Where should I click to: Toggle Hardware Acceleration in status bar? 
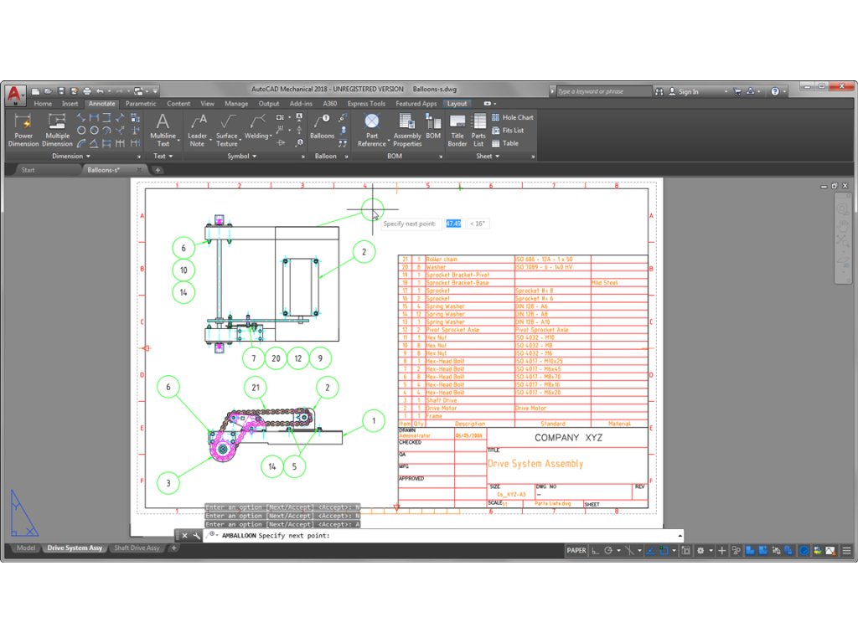(804, 551)
